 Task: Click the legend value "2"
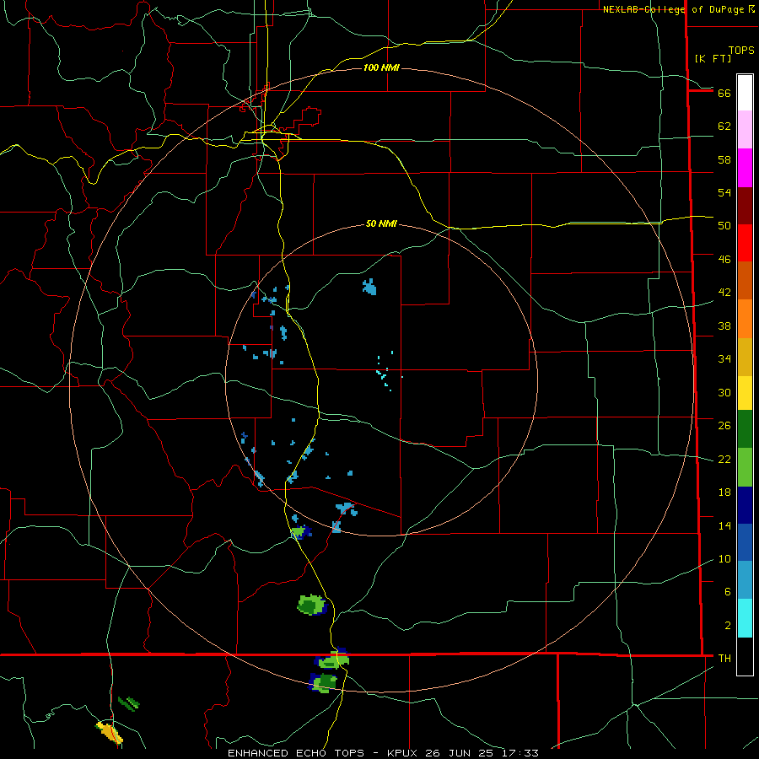point(728,626)
